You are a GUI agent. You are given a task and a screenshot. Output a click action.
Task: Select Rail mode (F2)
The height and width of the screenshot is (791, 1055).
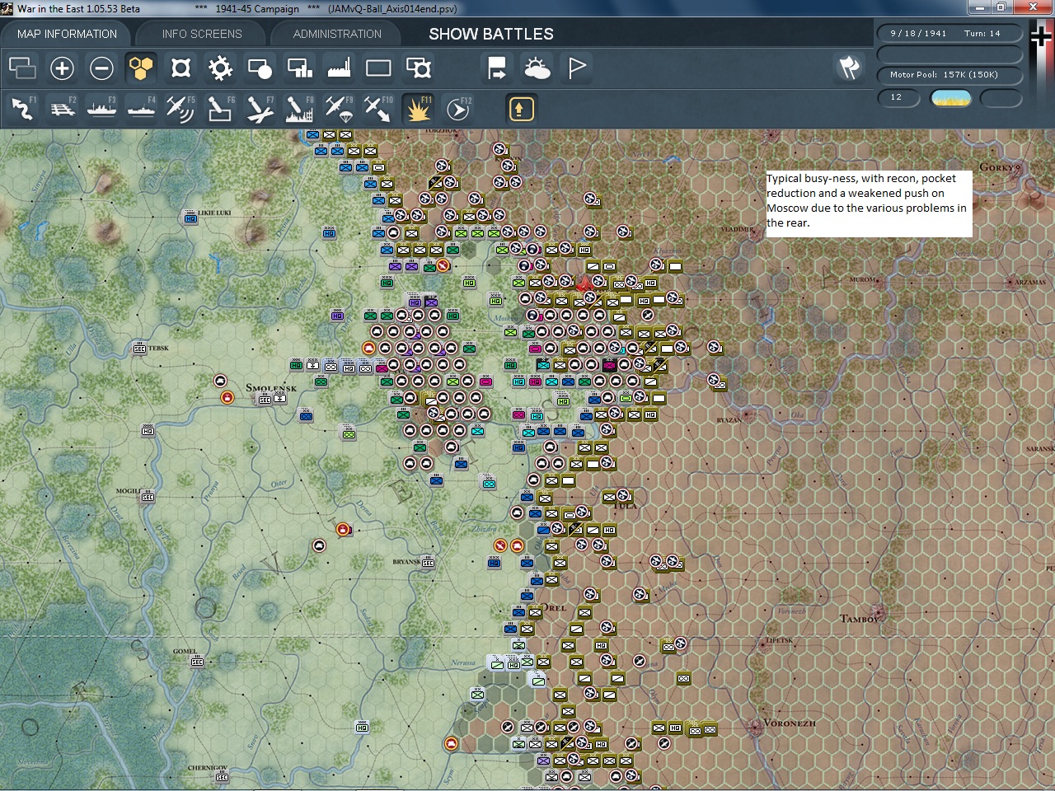(62, 109)
